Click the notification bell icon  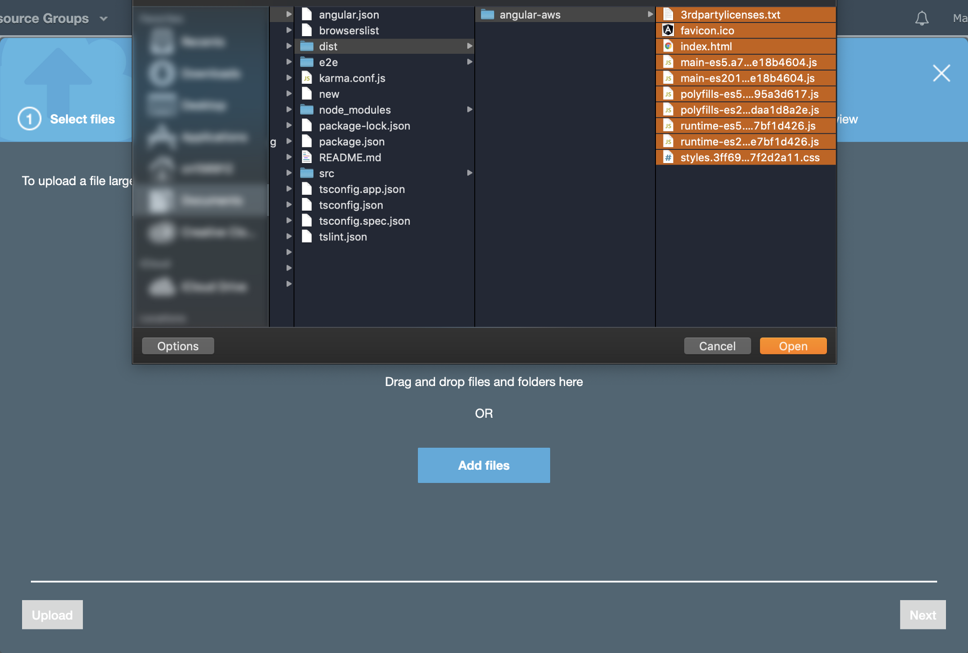pyautogui.click(x=921, y=19)
